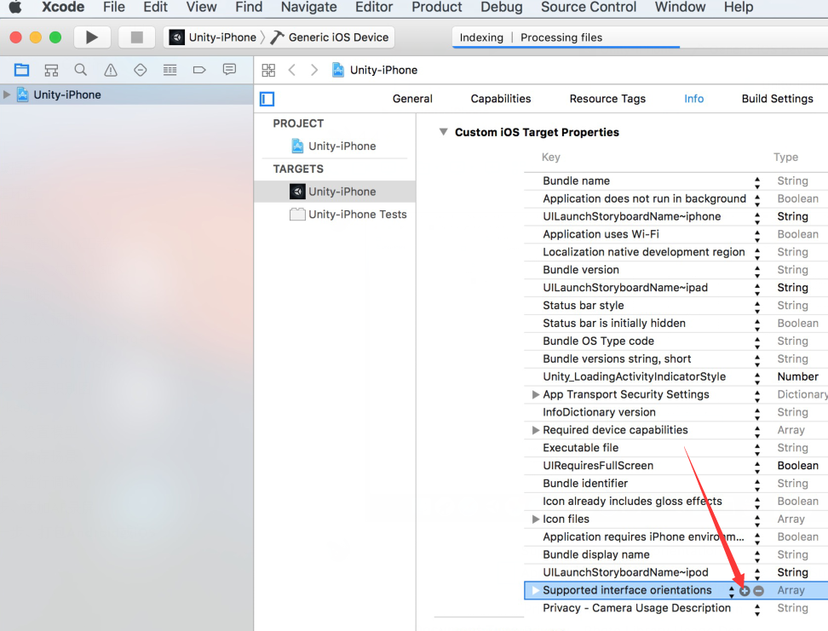Open the Editor menu

point(374,8)
